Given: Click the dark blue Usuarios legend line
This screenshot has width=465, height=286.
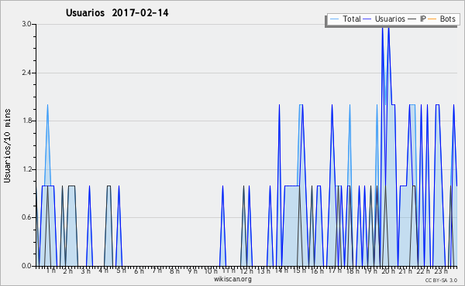Looking at the screenshot, I should 367,19.
